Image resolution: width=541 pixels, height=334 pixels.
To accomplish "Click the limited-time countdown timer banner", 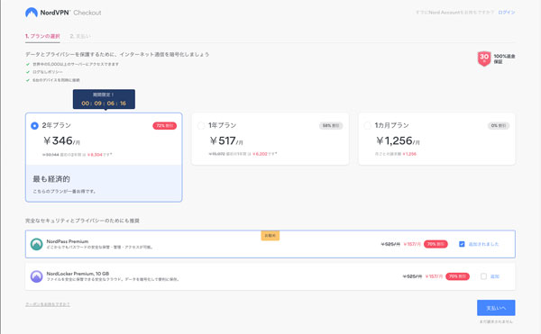I will [x=104, y=99].
